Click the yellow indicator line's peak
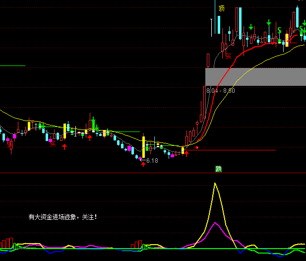 coord(215,184)
